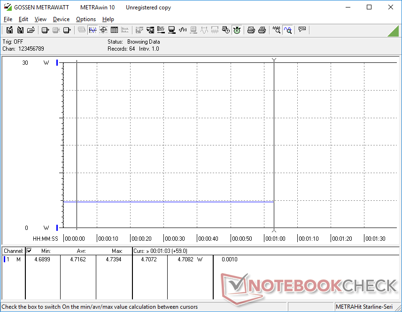Click the Avr value 4.7162
The width and height of the screenshot is (402, 312).
(x=78, y=259)
